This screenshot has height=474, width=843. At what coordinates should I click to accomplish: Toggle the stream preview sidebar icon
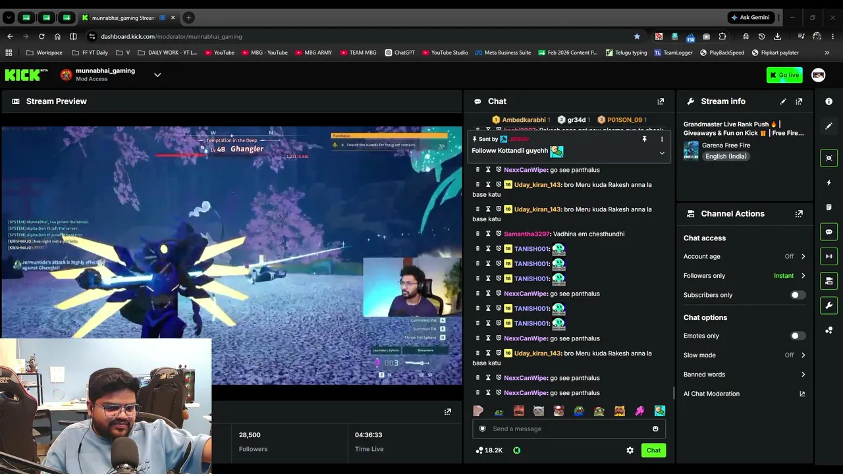[x=829, y=158]
